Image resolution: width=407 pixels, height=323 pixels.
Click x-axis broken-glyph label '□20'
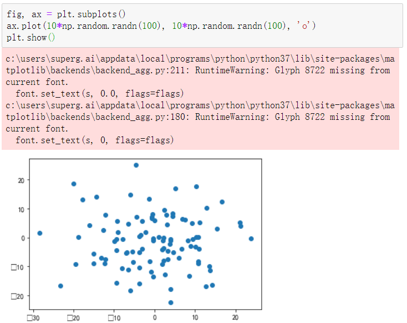(x=73, y=318)
